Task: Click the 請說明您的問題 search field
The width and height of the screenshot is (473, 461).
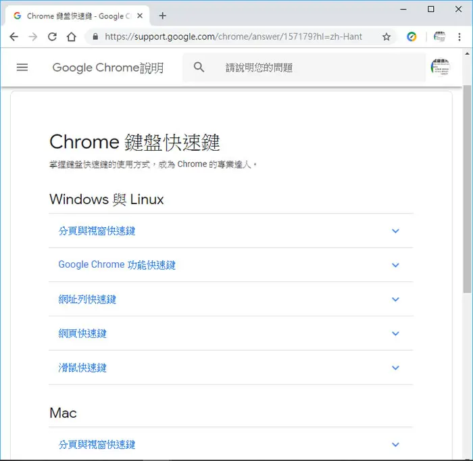Action: coord(304,68)
